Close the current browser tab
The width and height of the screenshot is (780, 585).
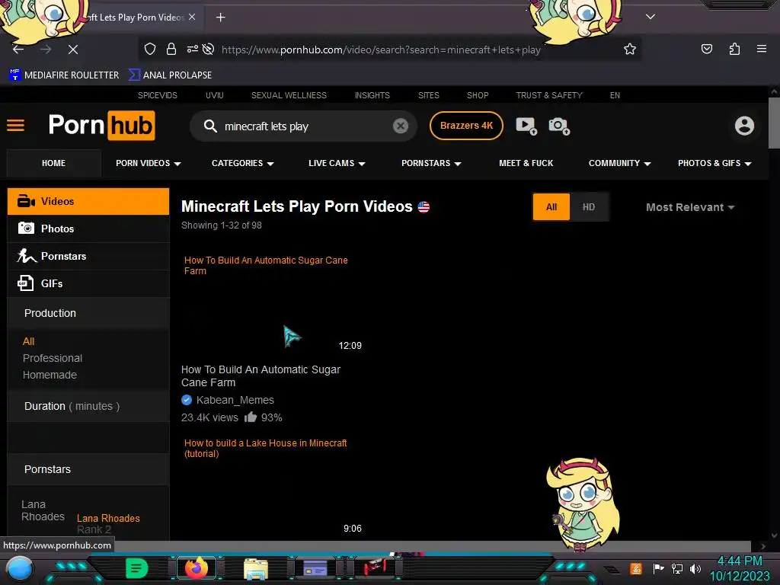[192, 17]
